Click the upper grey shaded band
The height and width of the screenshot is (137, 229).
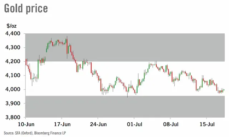(125, 47)
